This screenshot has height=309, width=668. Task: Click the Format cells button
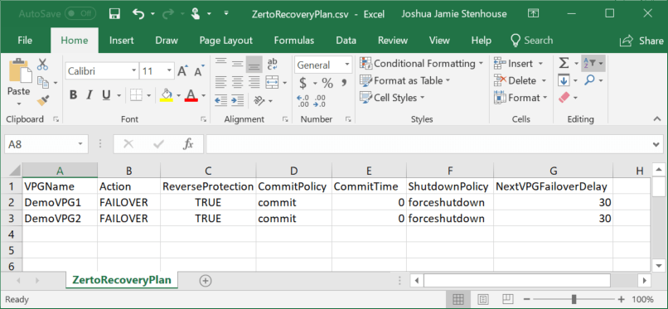[520, 98]
